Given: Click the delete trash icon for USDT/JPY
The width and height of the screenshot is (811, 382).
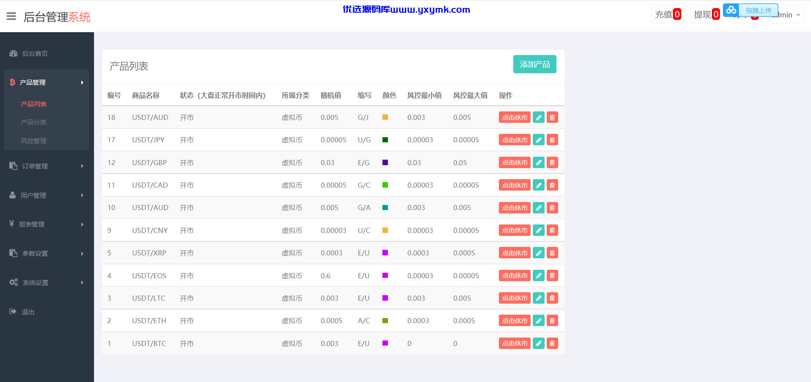Looking at the screenshot, I should pos(552,140).
